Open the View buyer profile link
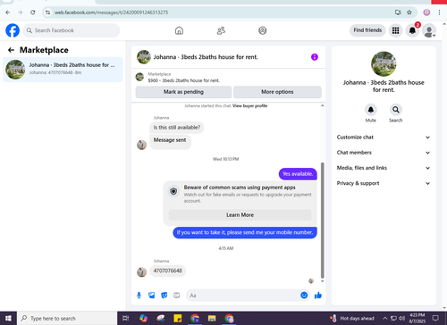The height and width of the screenshot is (325, 447). click(x=249, y=105)
